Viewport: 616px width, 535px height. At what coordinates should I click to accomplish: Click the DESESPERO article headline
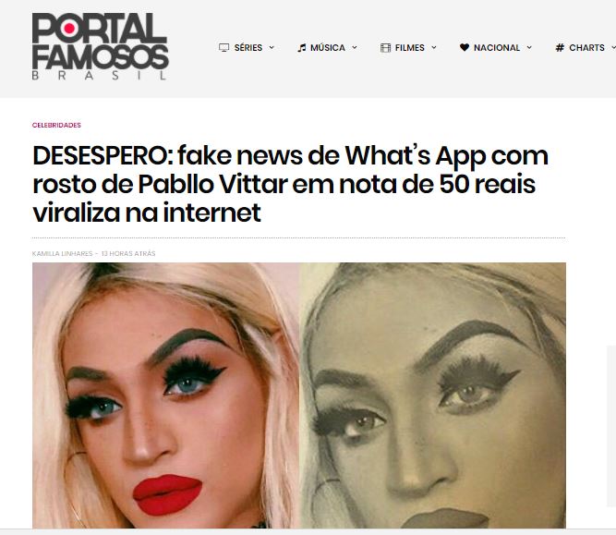click(x=290, y=184)
